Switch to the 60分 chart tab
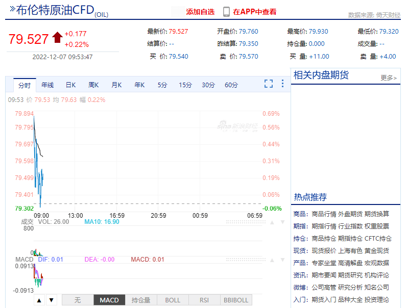This screenshot has height=308, width=407. [231, 85]
